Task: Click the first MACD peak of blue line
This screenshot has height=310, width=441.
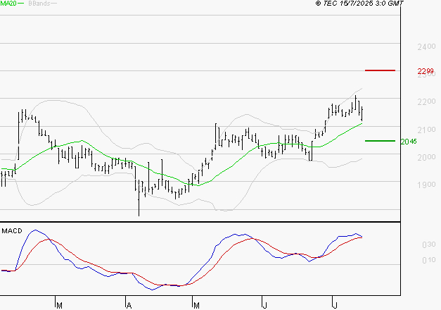Action: pos(37,230)
